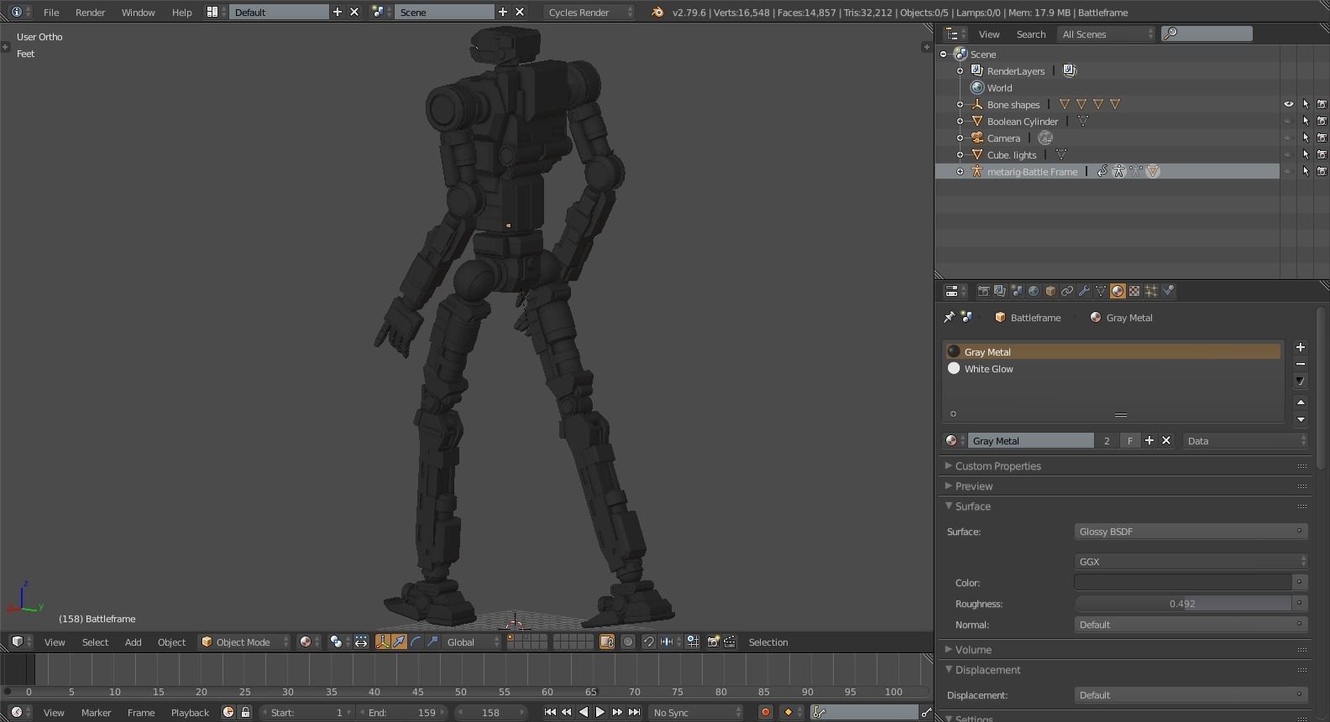Open the Window menu
This screenshot has width=1330, height=722.
coord(138,12)
